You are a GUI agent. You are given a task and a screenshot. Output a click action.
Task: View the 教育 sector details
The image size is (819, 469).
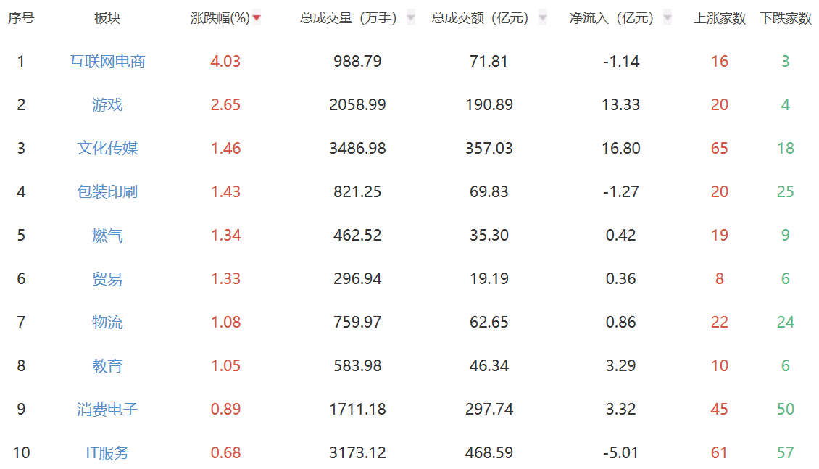(107, 366)
